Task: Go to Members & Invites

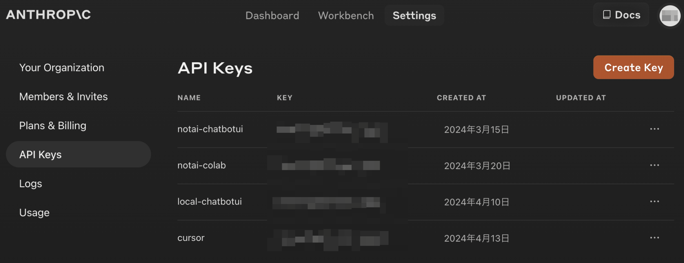Action: click(63, 97)
